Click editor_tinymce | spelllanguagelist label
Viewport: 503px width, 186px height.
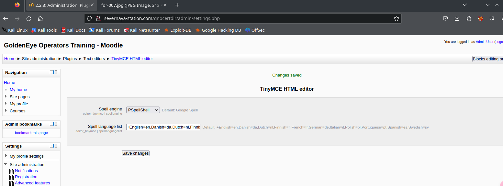[99, 131]
